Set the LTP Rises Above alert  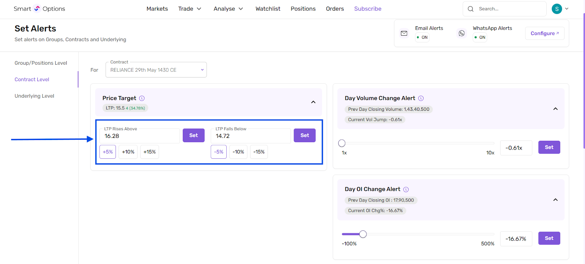193,135
